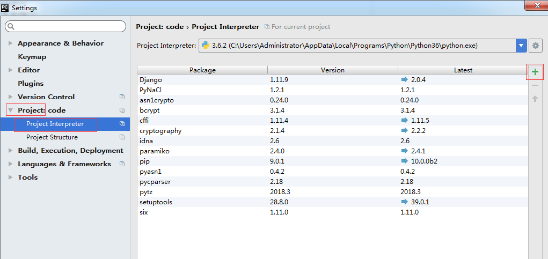548x259 pixels.
Task: Sort by Package column header
Action: tap(202, 70)
